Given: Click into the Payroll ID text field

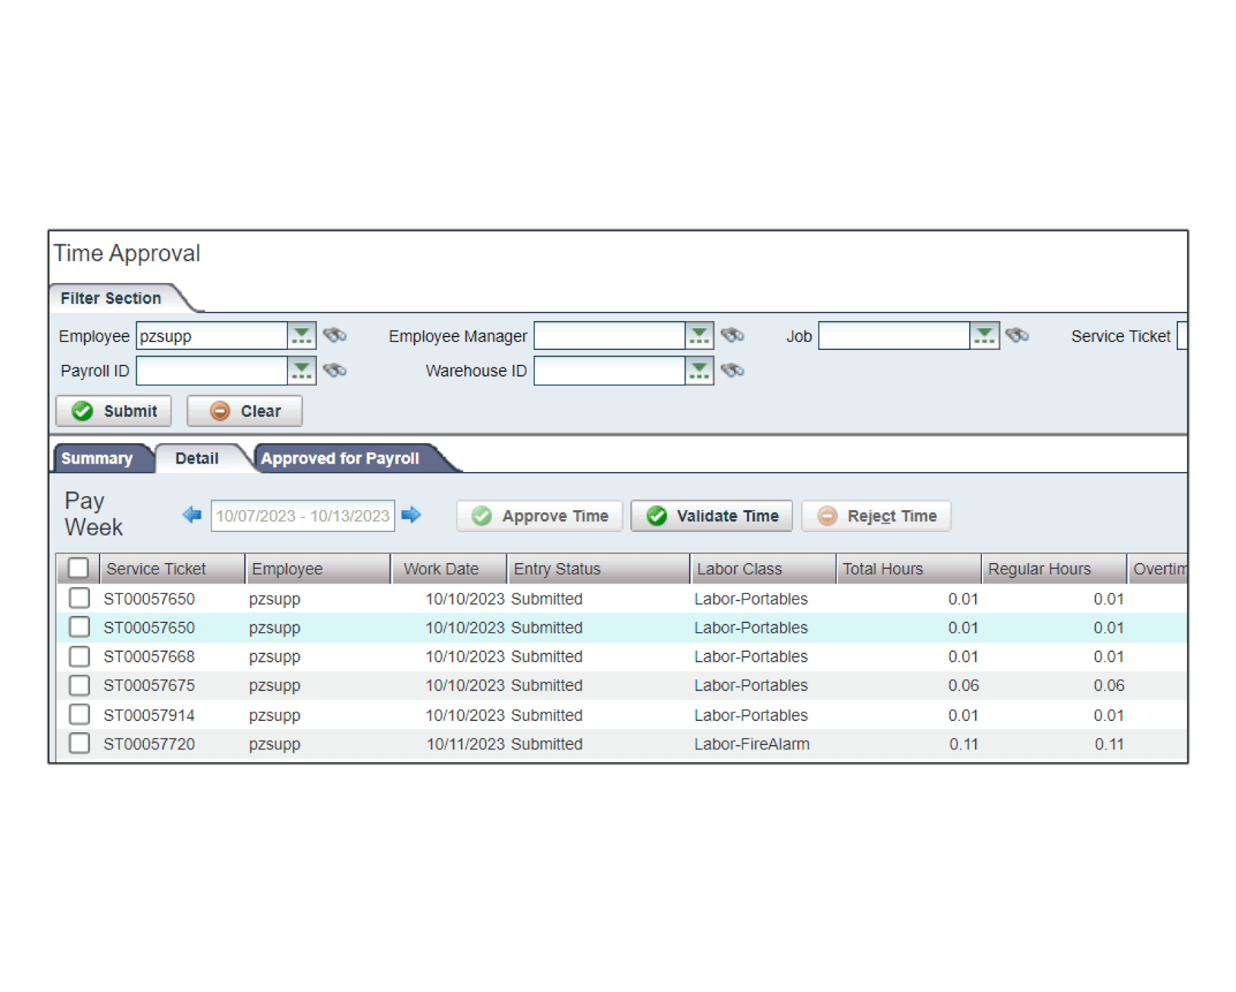Looking at the screenshot, I should pos(211,371).
